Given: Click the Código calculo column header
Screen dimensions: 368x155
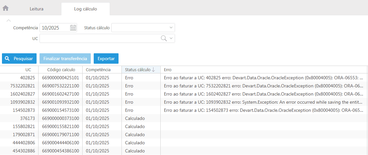Looking at the screenshot, I should (61, 70).
